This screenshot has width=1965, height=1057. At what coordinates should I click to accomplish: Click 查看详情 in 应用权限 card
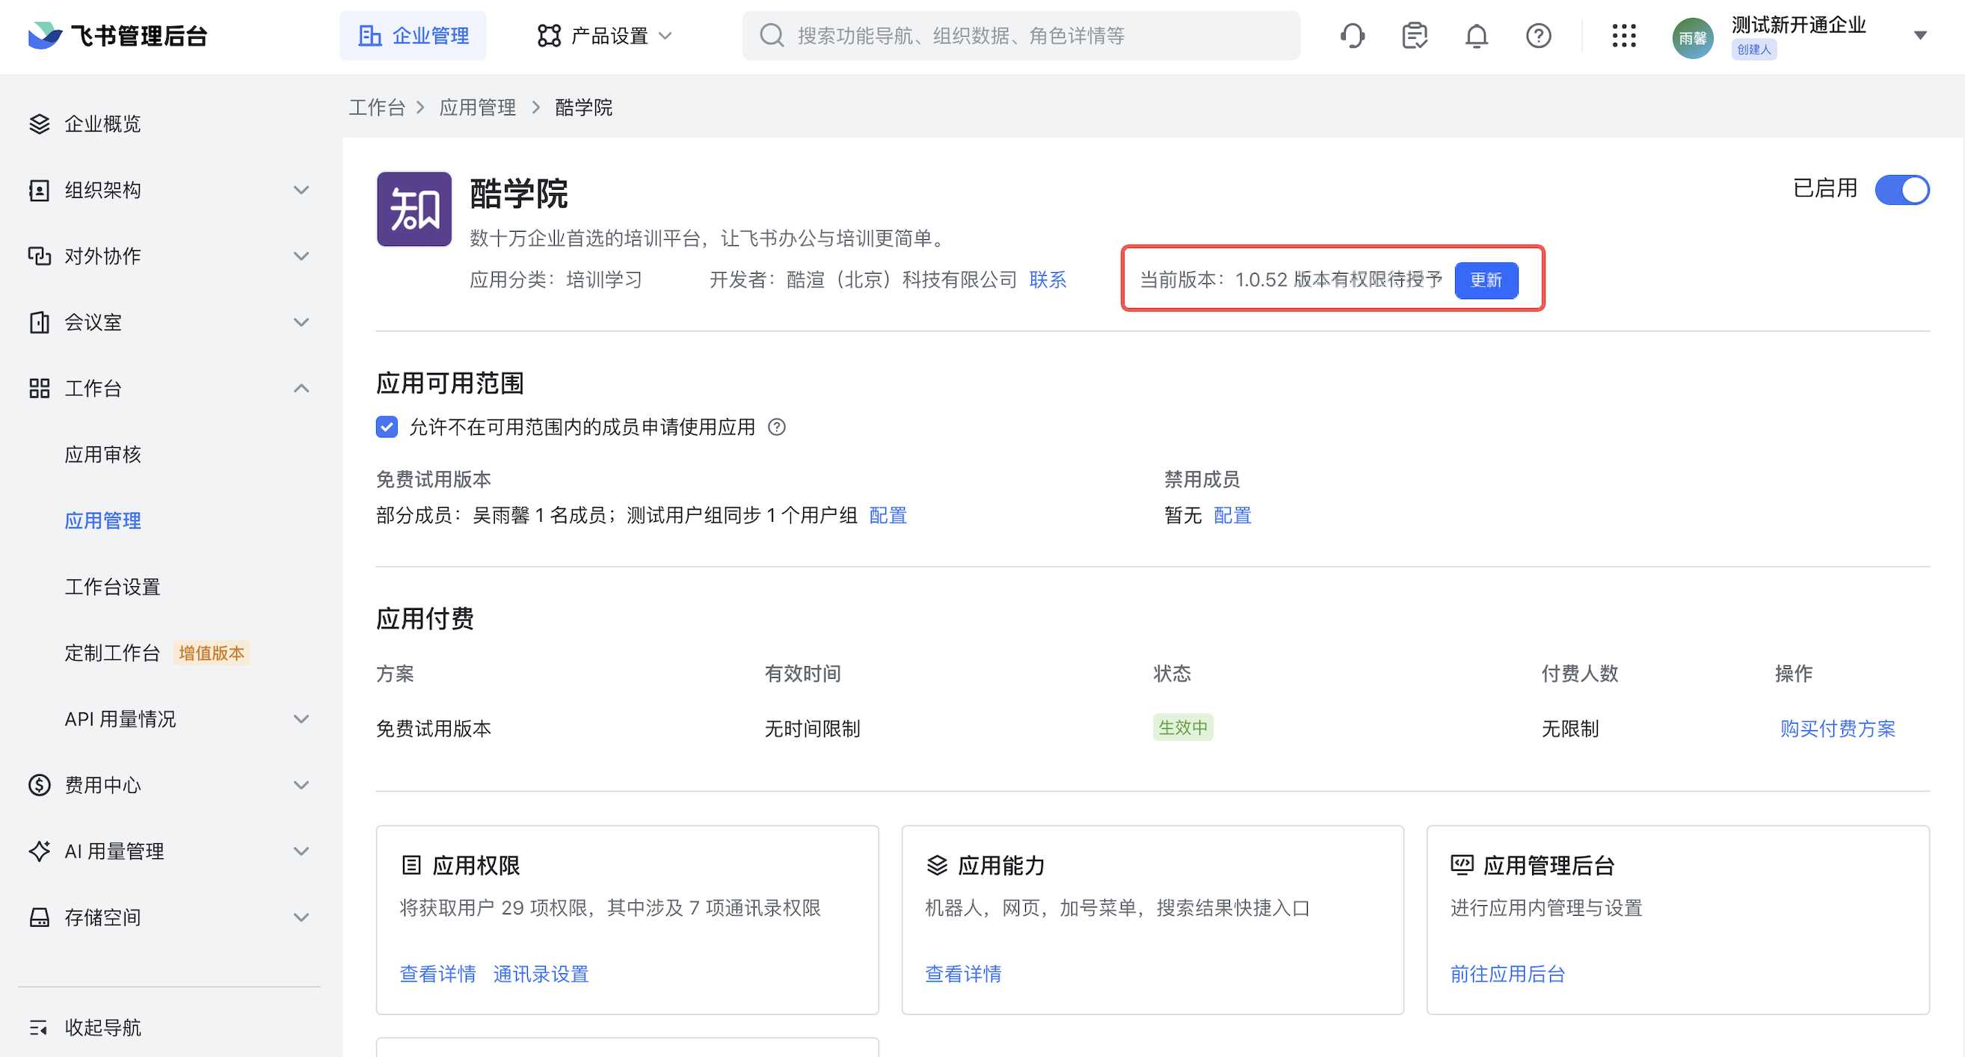tap(438, 974)
